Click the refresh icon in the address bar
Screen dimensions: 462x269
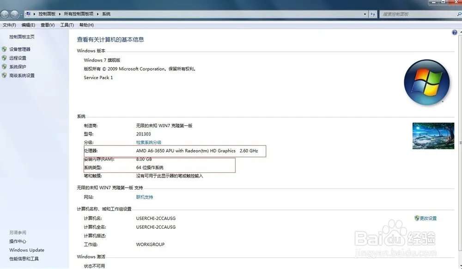click(373, 14)
